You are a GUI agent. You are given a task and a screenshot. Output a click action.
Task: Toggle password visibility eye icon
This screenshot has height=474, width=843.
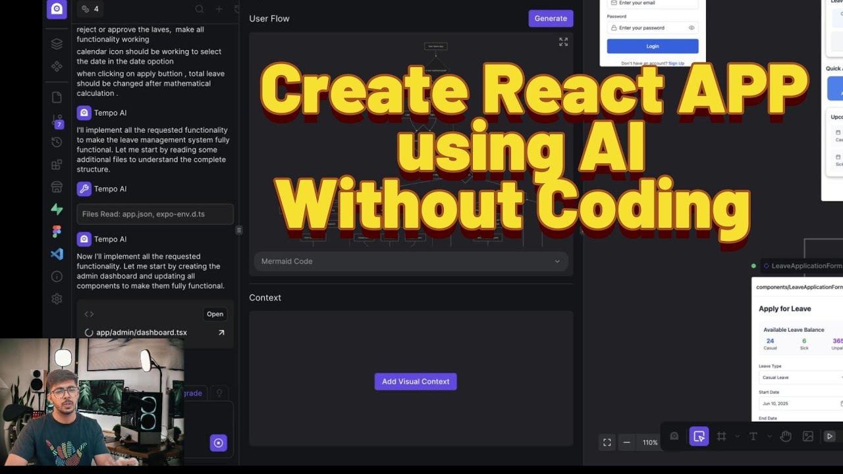(692, 28)
